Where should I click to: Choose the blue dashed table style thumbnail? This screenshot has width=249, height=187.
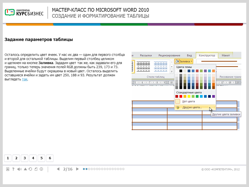(161, 66)
